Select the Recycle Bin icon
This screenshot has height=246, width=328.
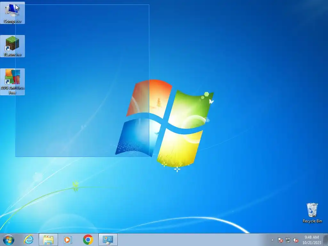point(312,213)
